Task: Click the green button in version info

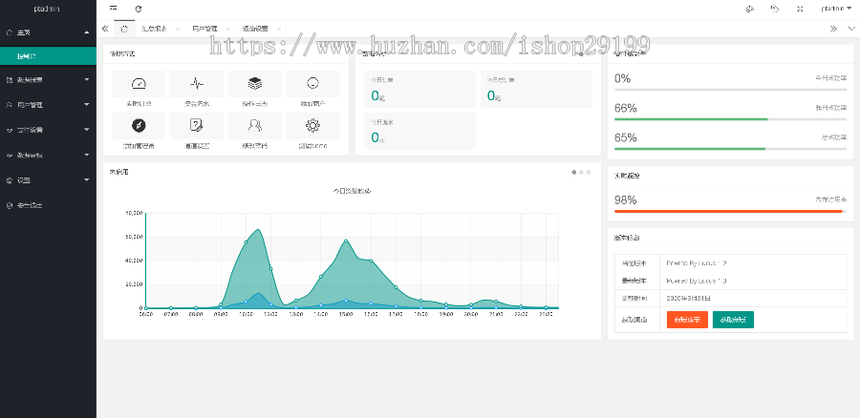Action: (733, 320)
